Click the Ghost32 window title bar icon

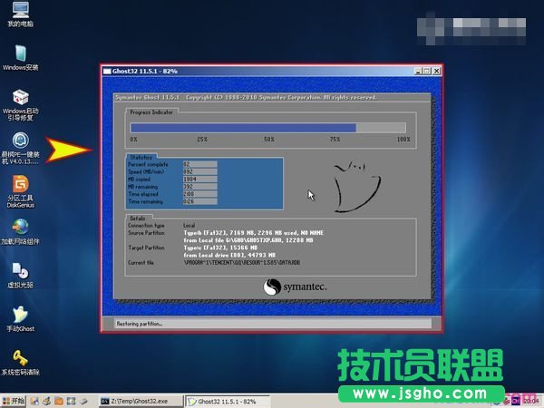(x=107, y=71)
